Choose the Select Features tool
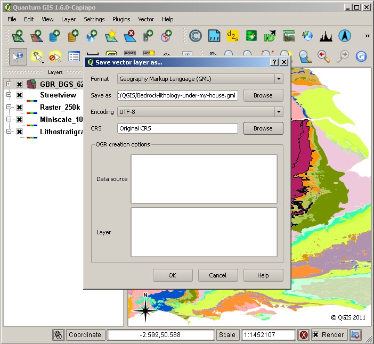 [37, 57]
